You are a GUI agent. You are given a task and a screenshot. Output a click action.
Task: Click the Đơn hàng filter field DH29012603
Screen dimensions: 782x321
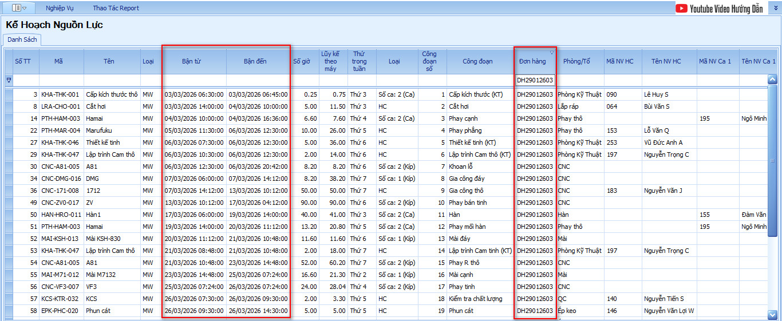[x=535, y=80]
